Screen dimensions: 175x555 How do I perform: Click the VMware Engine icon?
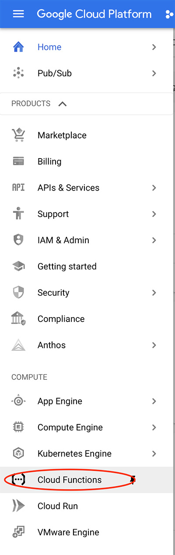[18, 532]
